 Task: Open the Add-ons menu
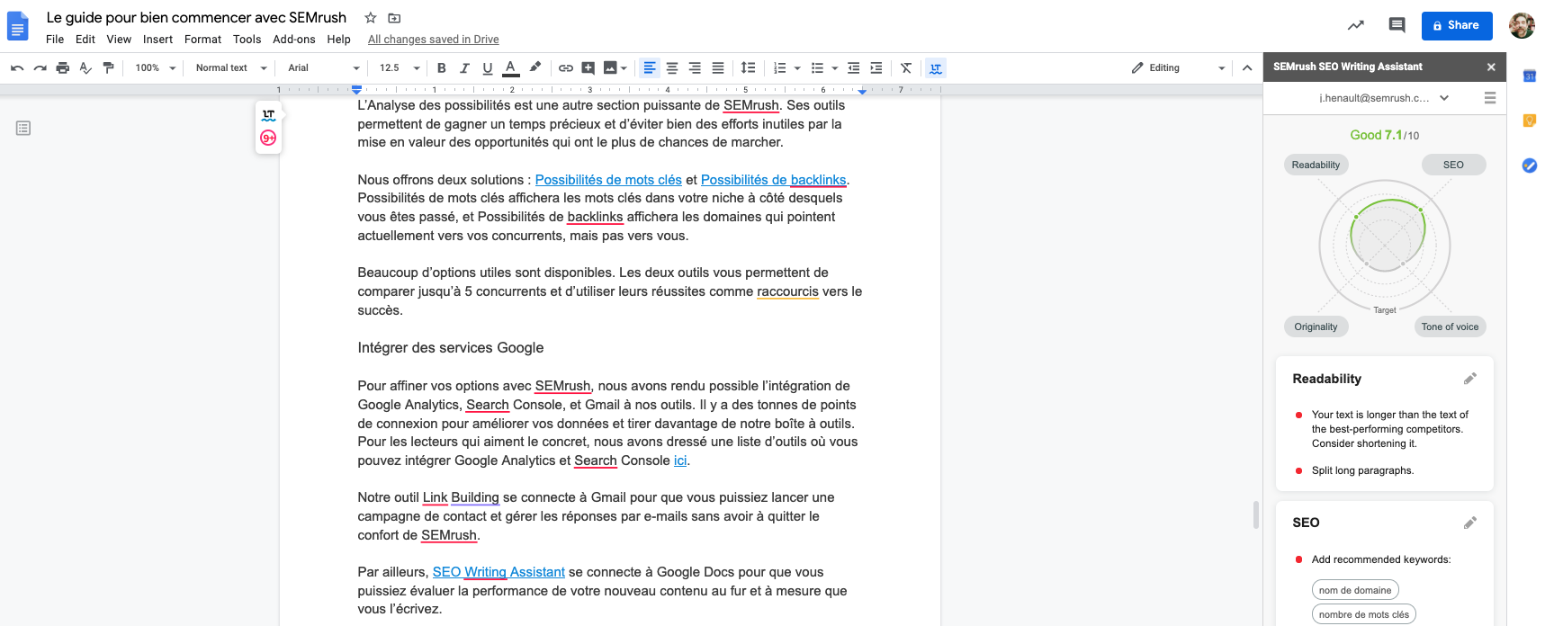tap(294, 40)
